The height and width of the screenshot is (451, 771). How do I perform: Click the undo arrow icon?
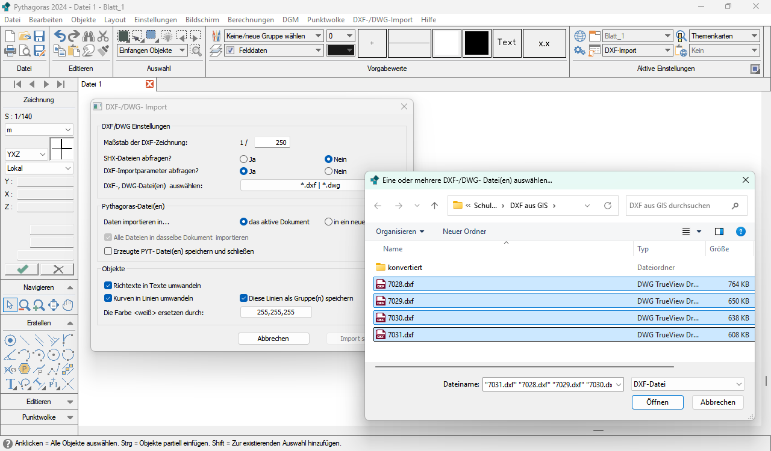coord(60,36)
